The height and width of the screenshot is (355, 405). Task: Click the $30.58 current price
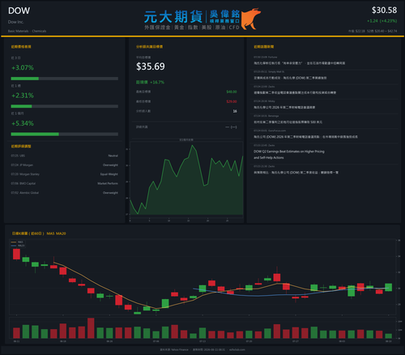[x=384, y=11]
